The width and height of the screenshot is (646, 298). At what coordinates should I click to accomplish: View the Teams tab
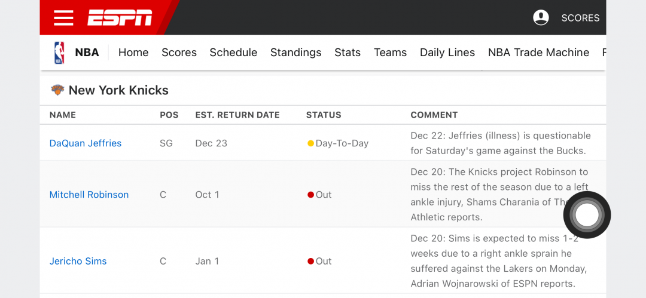coord(390,53)
